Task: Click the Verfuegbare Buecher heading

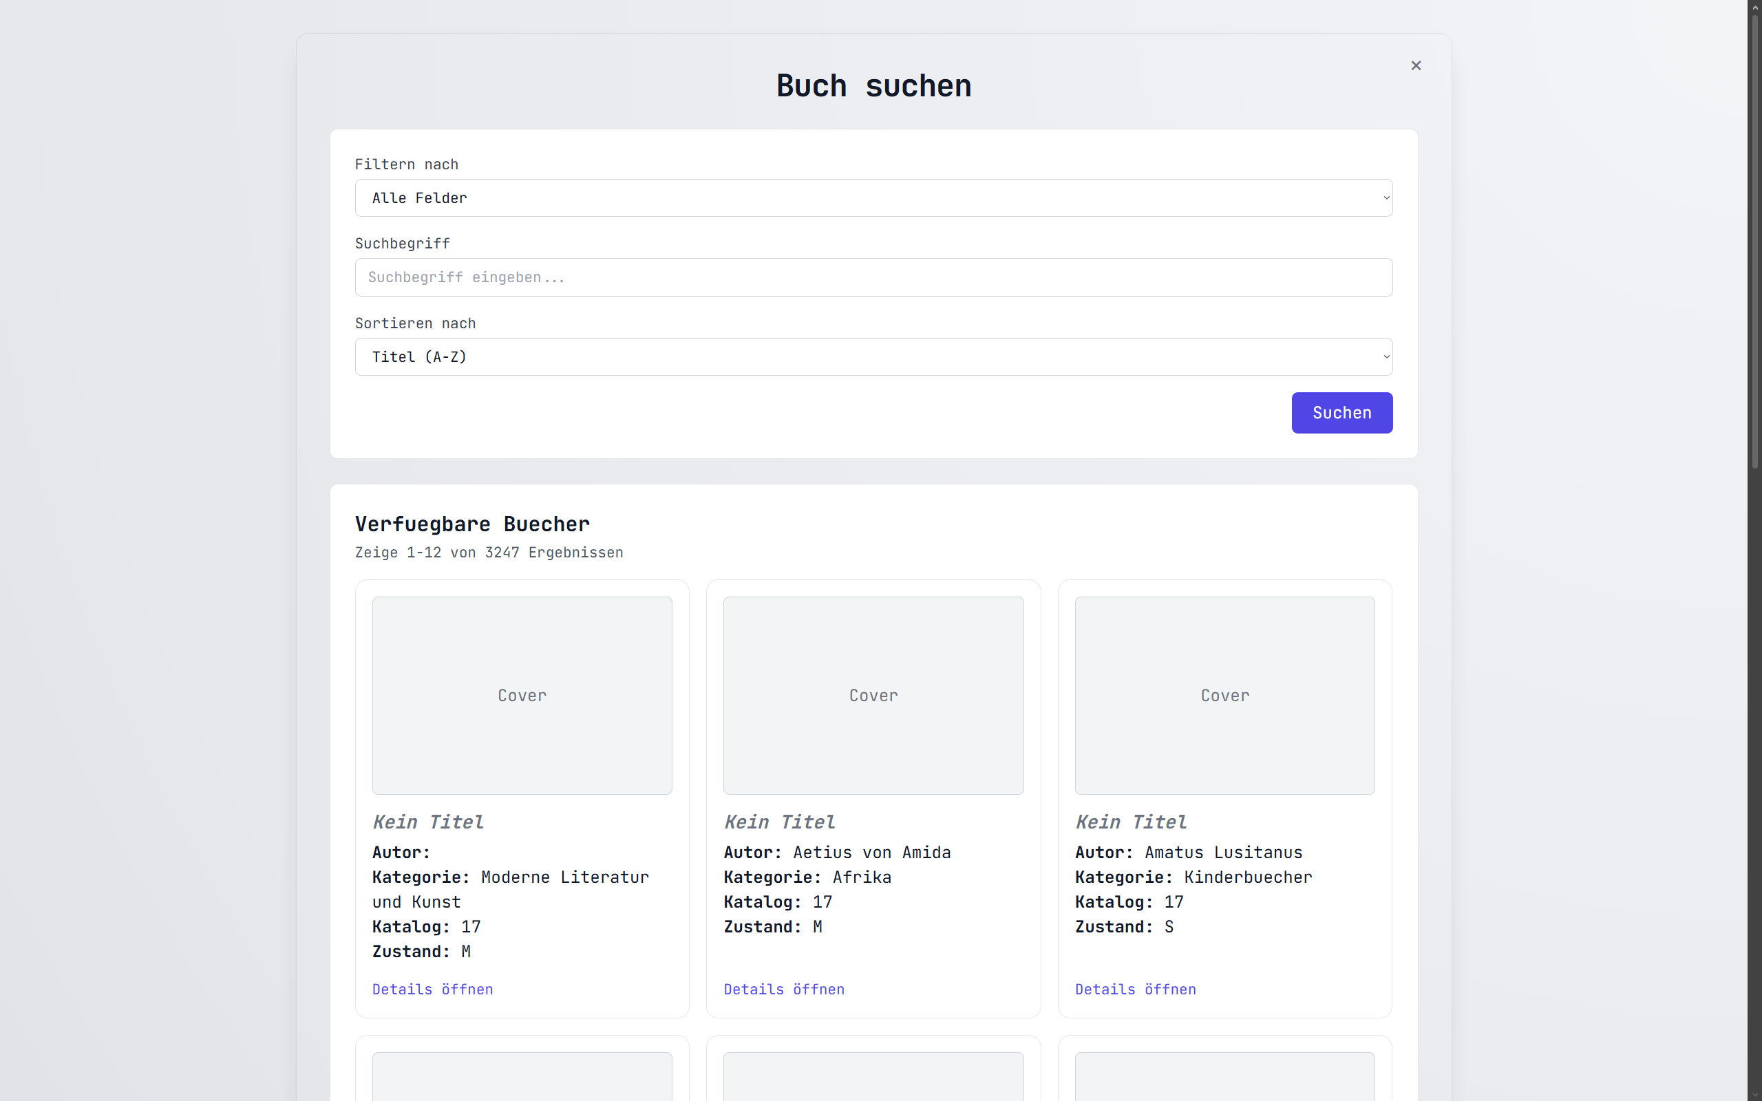Action: pyautogui.click(x=471, y=524)
